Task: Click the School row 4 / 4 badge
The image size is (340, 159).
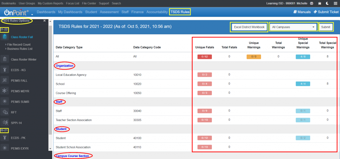Action: pyautogui.click(x=303, y=84)
